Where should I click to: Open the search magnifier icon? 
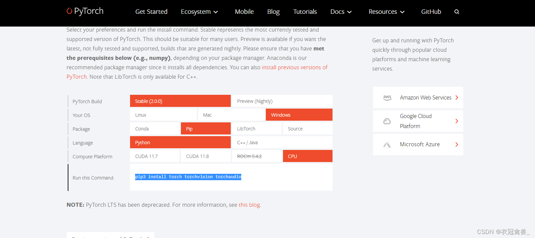[457, 12]
